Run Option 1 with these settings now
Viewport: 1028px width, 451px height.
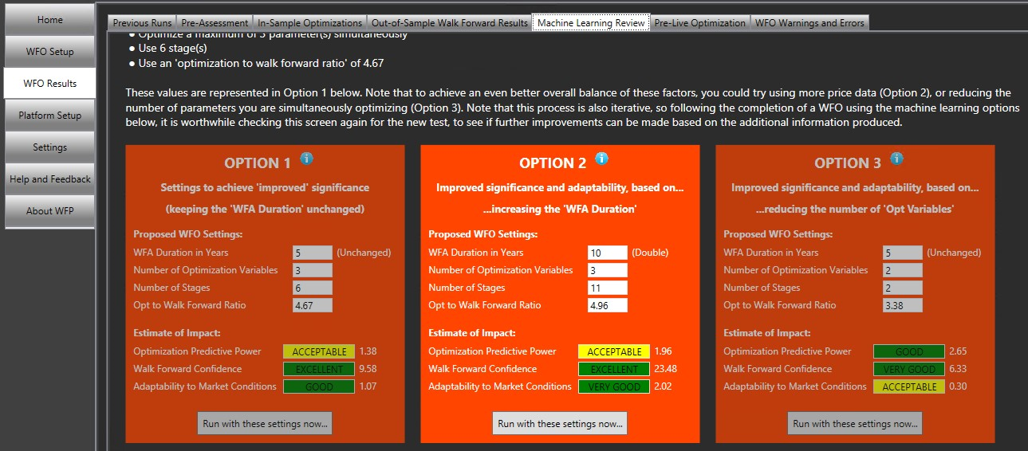(x=265, y=423)
